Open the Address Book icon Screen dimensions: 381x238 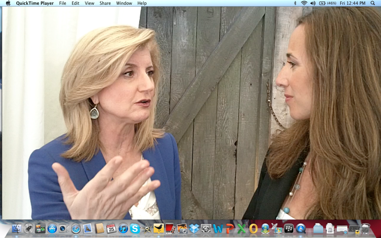[99, 229]
